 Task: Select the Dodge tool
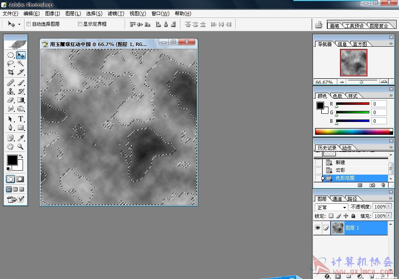coord(21,108)
